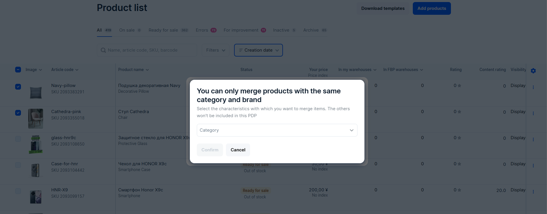Uncheck the Navy-pillow product checkbox
This screenshot has height=214, width=547.
(x=18, y=87)
